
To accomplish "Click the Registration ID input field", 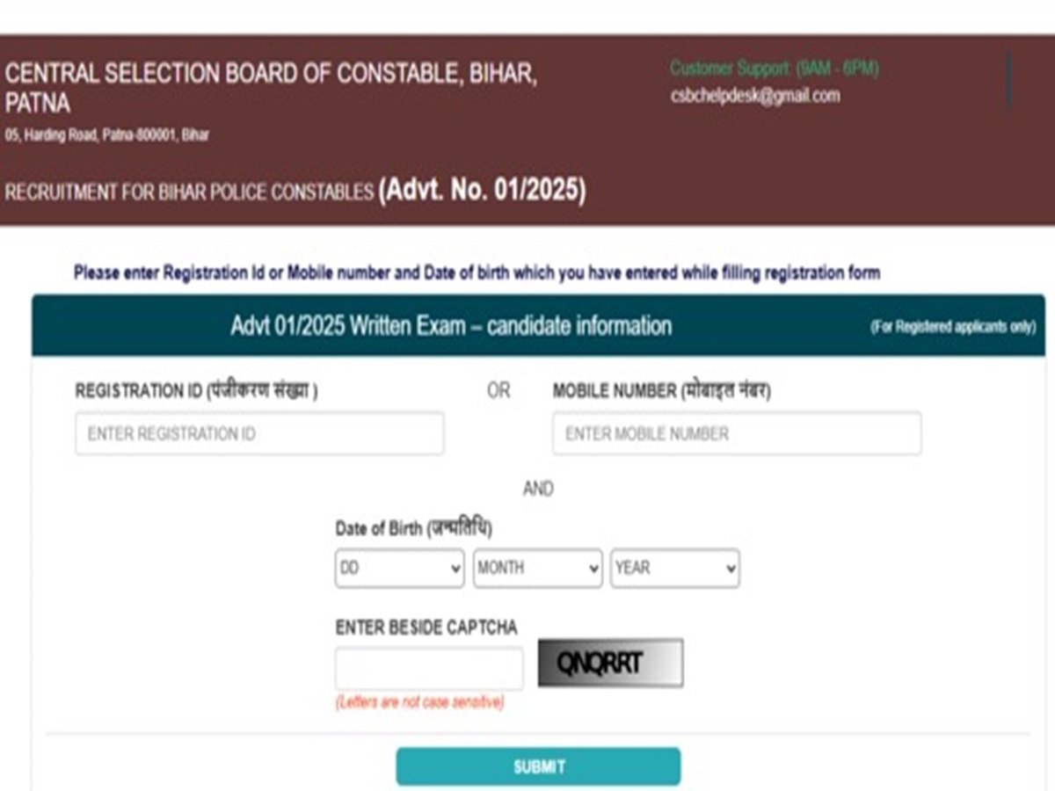I will (x=259, y=433).
